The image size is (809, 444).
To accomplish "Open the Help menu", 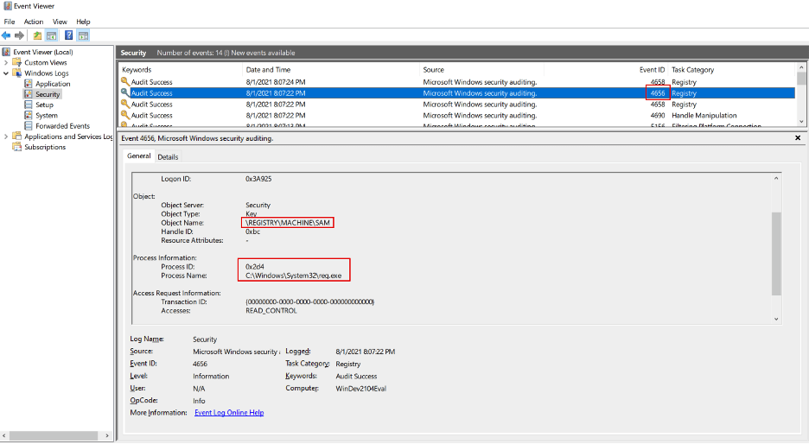I will (x=83, y=22).
